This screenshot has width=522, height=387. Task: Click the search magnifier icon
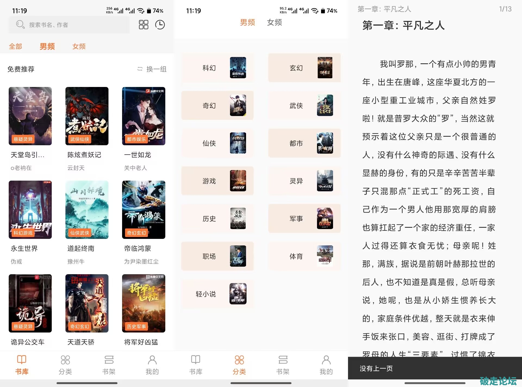20,24
